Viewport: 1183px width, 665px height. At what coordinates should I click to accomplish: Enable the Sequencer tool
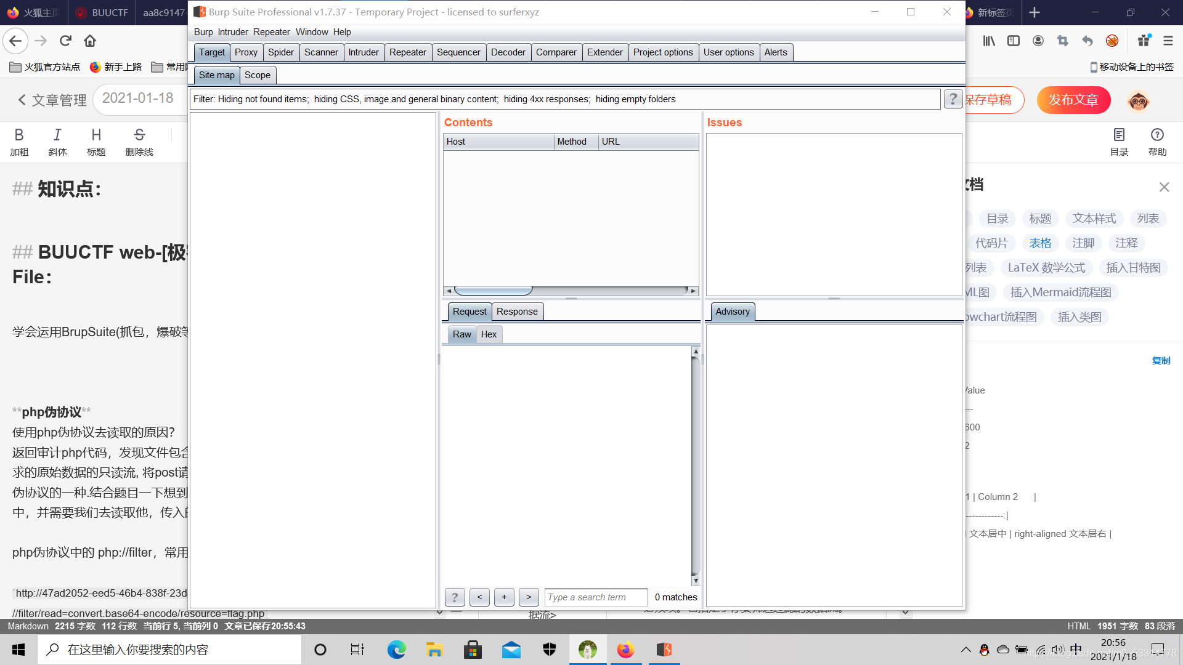(x=458, y=52)
